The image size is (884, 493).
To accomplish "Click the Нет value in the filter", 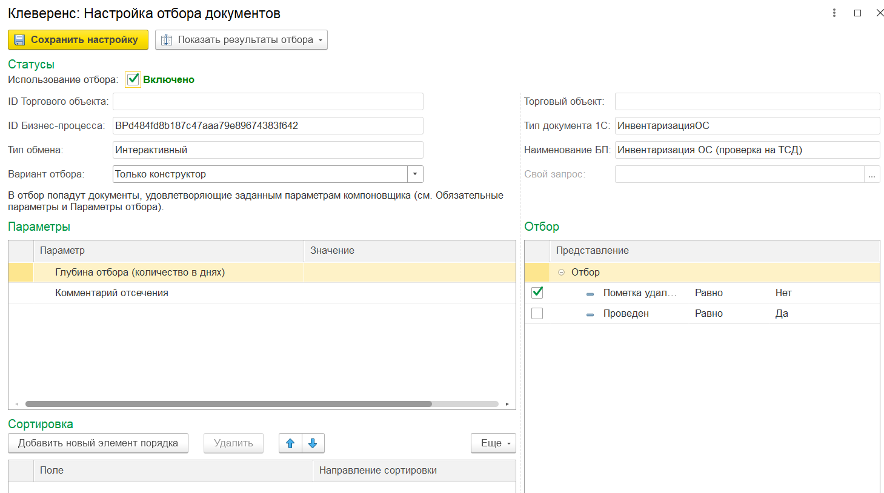I will pos(783,293).
